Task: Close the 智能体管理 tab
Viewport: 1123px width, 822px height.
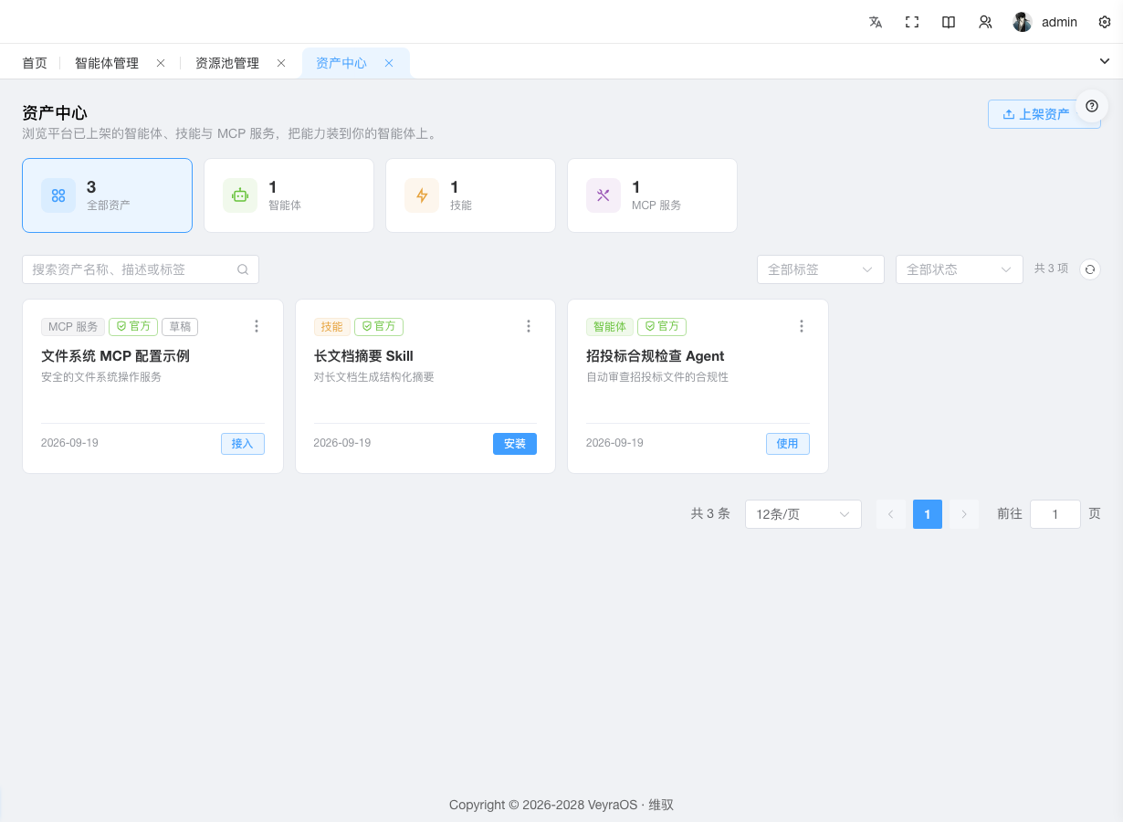Action: pos(161,63)
